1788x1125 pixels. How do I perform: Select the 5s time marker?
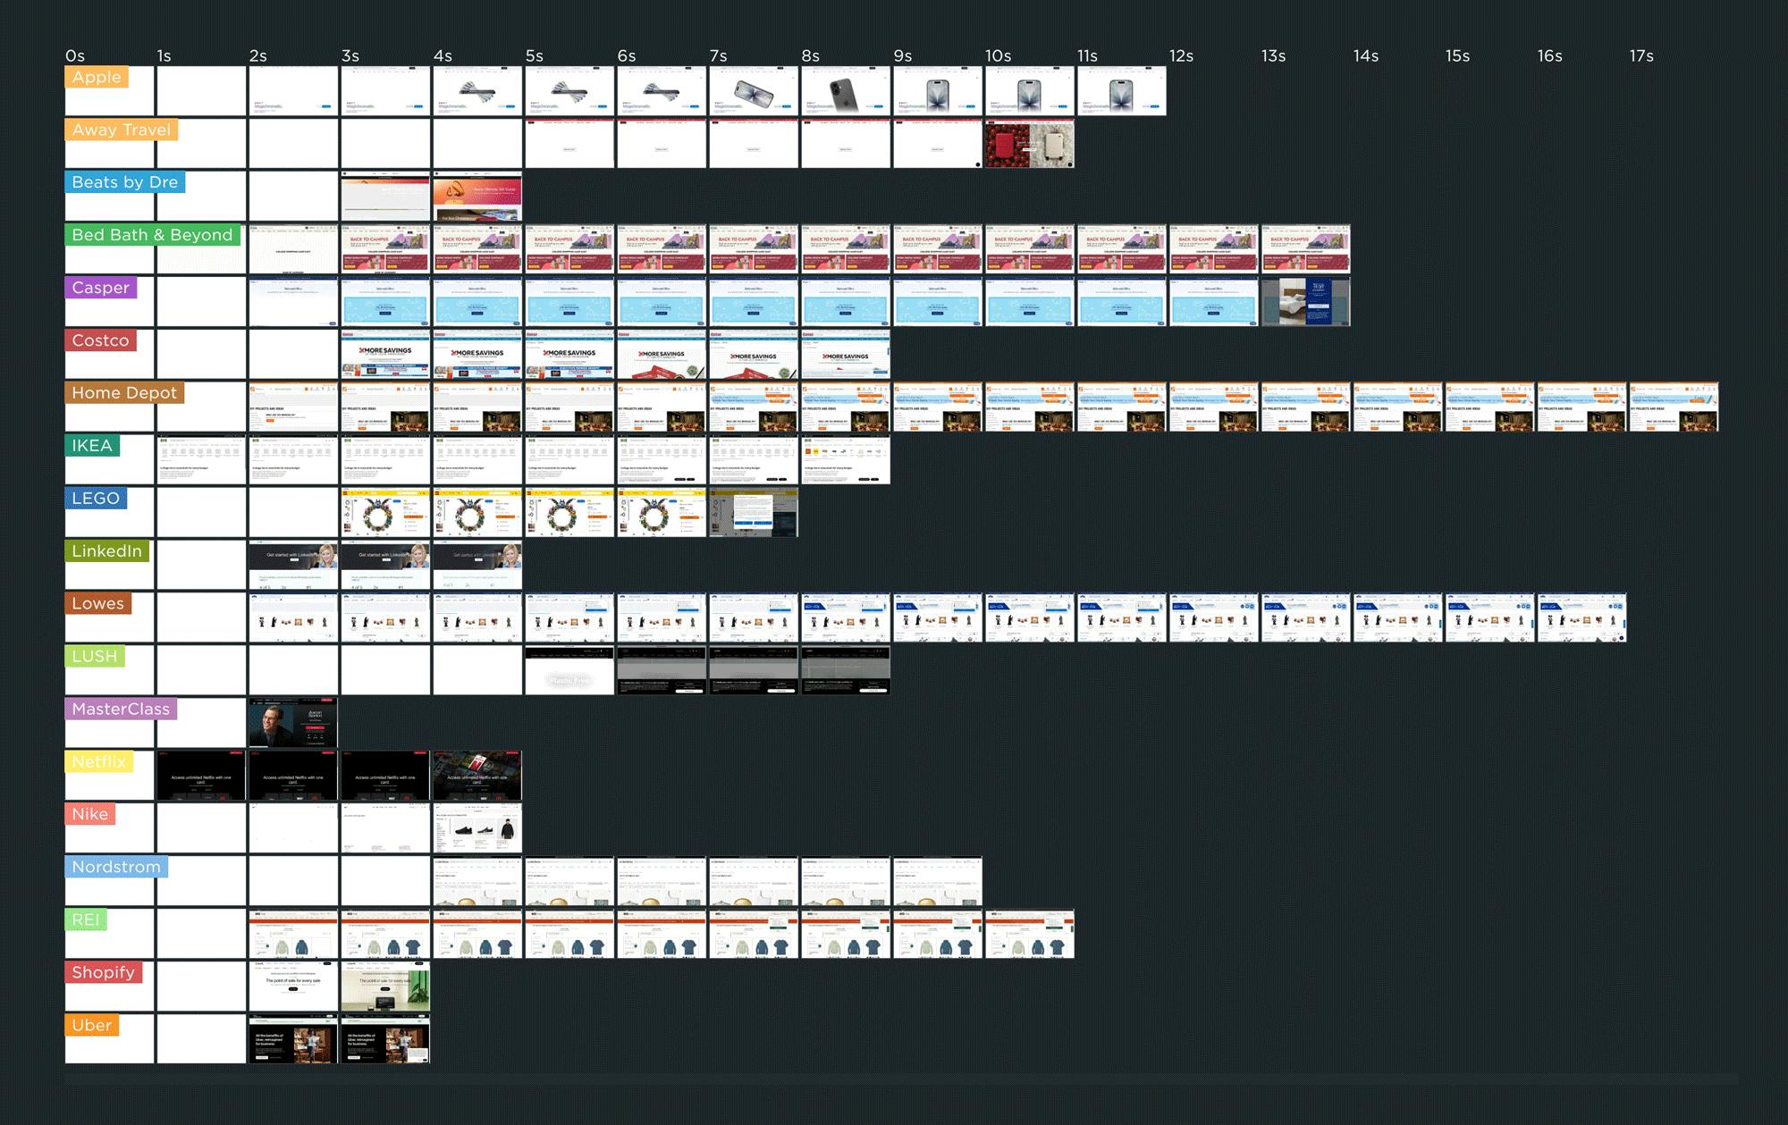point(535,55)
